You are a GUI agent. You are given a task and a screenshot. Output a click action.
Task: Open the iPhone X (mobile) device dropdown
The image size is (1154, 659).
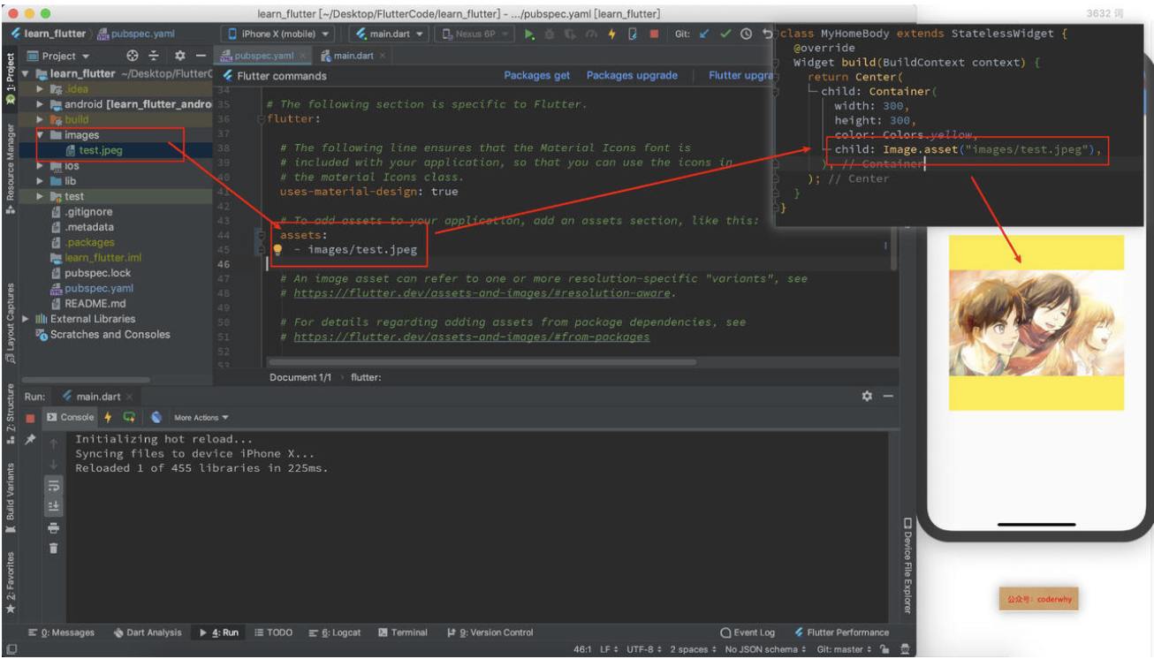click(277, 34)
